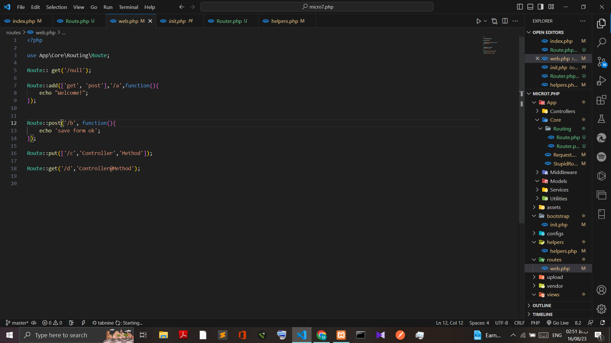
Task: Open Run and Debug view
Action: pos(601,81)
